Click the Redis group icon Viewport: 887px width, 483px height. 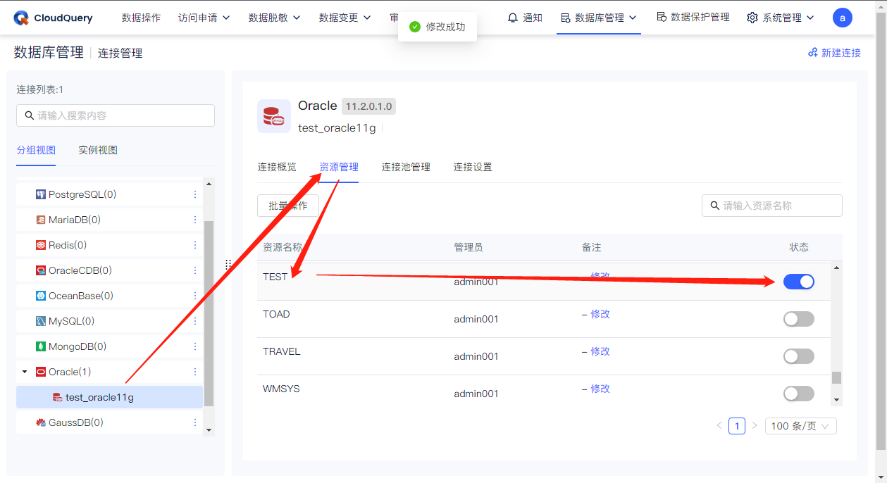click(41, 245)
